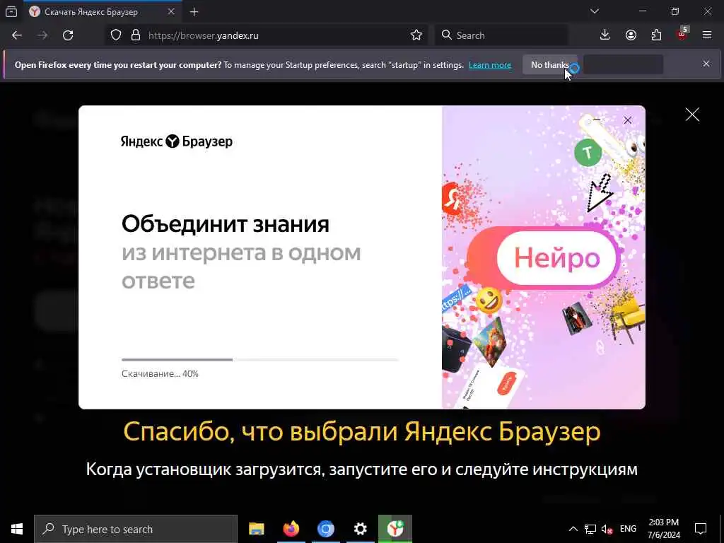Click the Search box in toolbar
Image resolution: width=724 pixels, height=543 pixels.
[501, 35]
